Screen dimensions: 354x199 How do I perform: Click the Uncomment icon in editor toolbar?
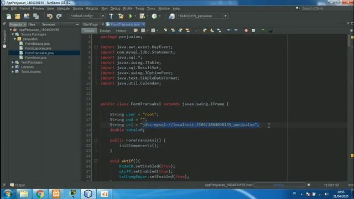tap(270, 30)
